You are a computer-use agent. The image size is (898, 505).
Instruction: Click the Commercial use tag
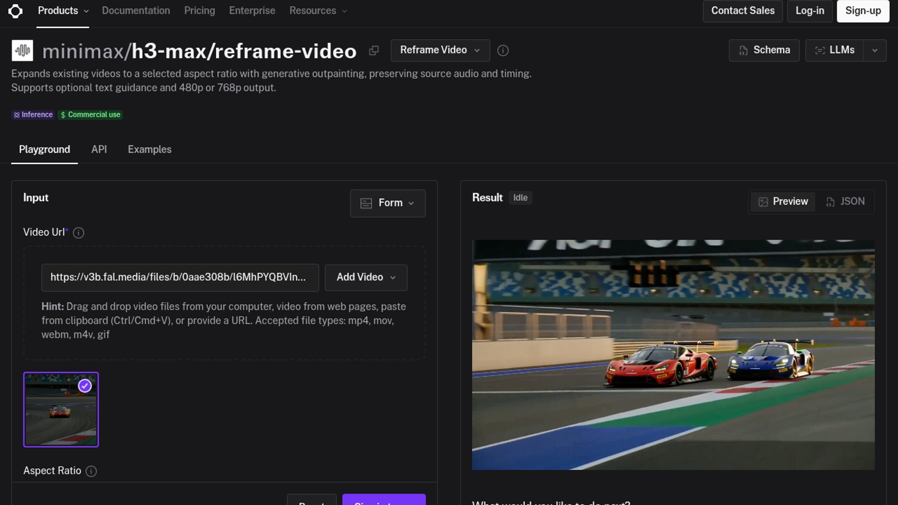pos(90,115)
